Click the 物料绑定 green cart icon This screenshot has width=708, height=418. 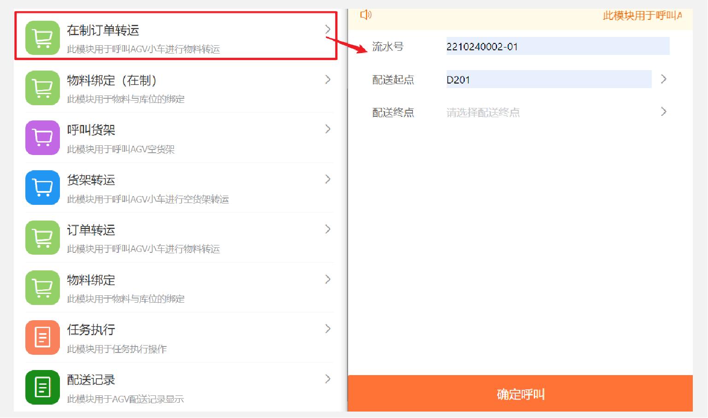pyautogui.click(x=42, y=287)
